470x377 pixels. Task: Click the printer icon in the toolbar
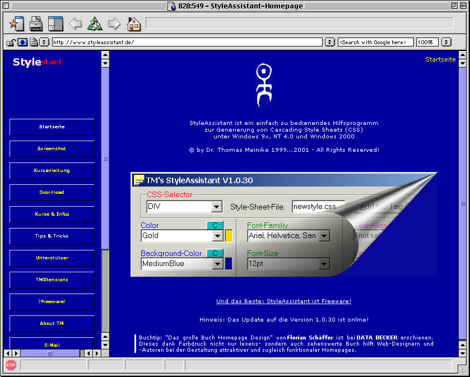pos(36,24)
